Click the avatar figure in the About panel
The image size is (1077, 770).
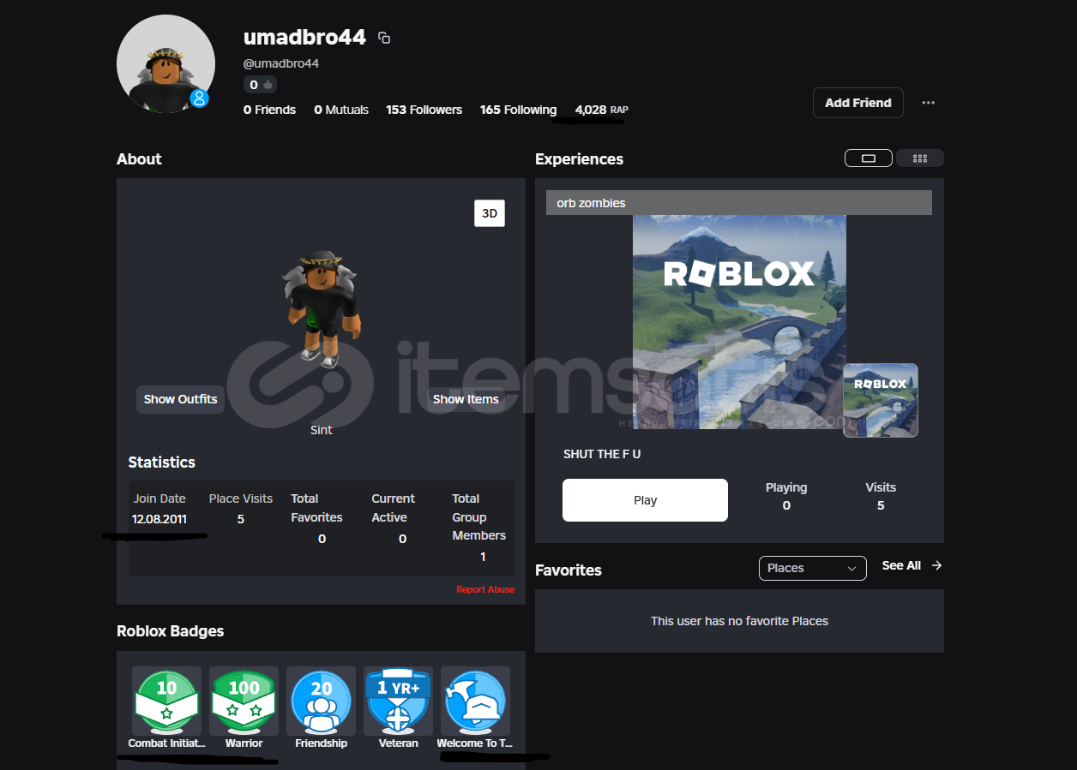(x=322, y=309)
